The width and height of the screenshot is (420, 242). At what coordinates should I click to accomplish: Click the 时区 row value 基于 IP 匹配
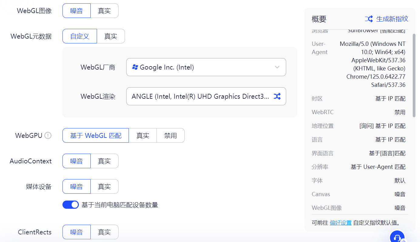pyautogui.click(x=390, y=99)
